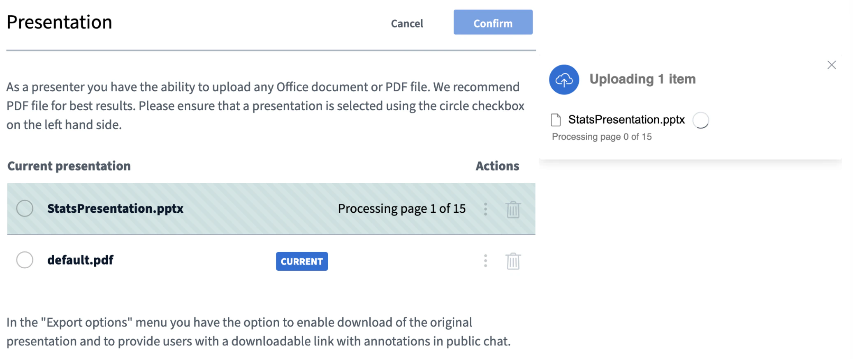Click the loading spinner in upload toast

click(700, 120)
